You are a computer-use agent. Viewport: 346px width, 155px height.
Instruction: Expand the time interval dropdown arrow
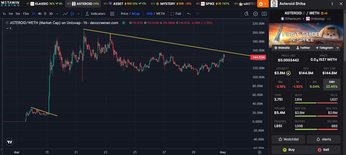[x=57, y=14]
